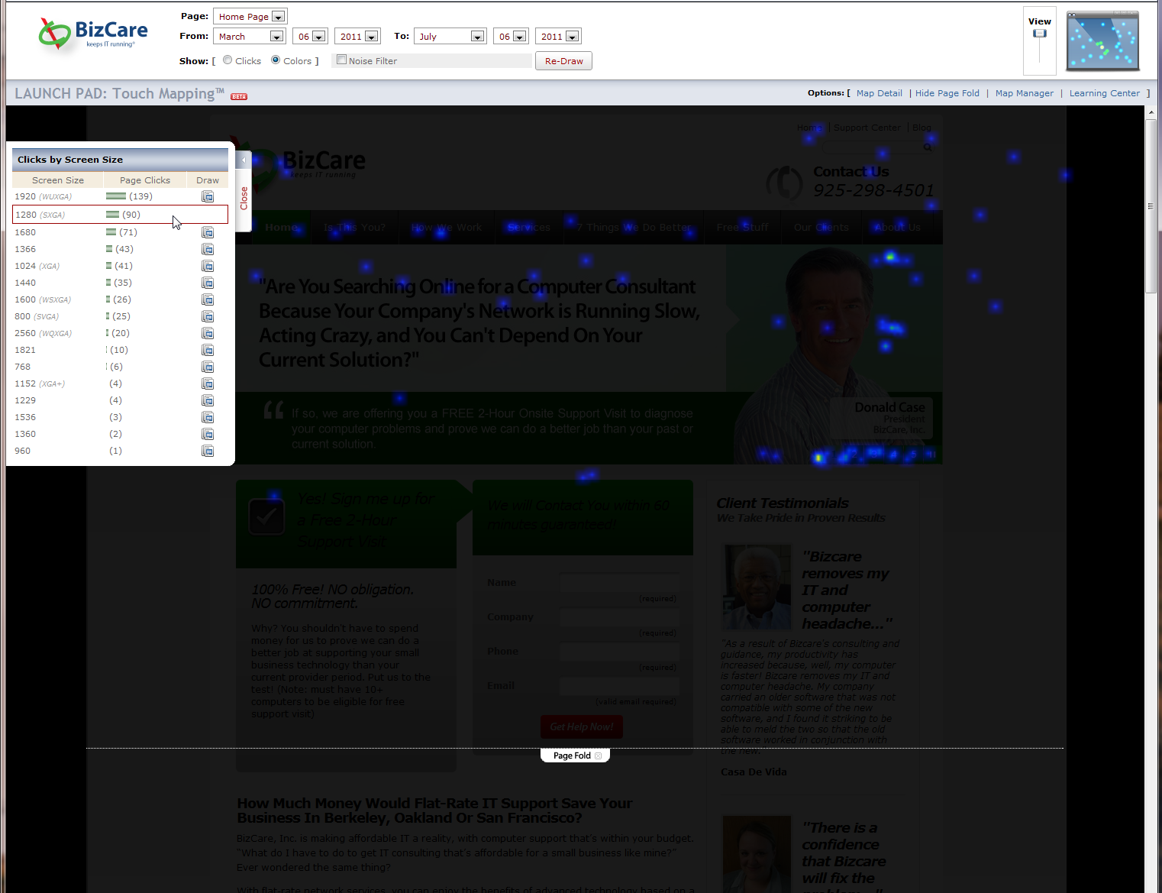Viewport: 1162px width, 893px height.
Task: Open Map Manager
Action: click(x=1024, y=93)
